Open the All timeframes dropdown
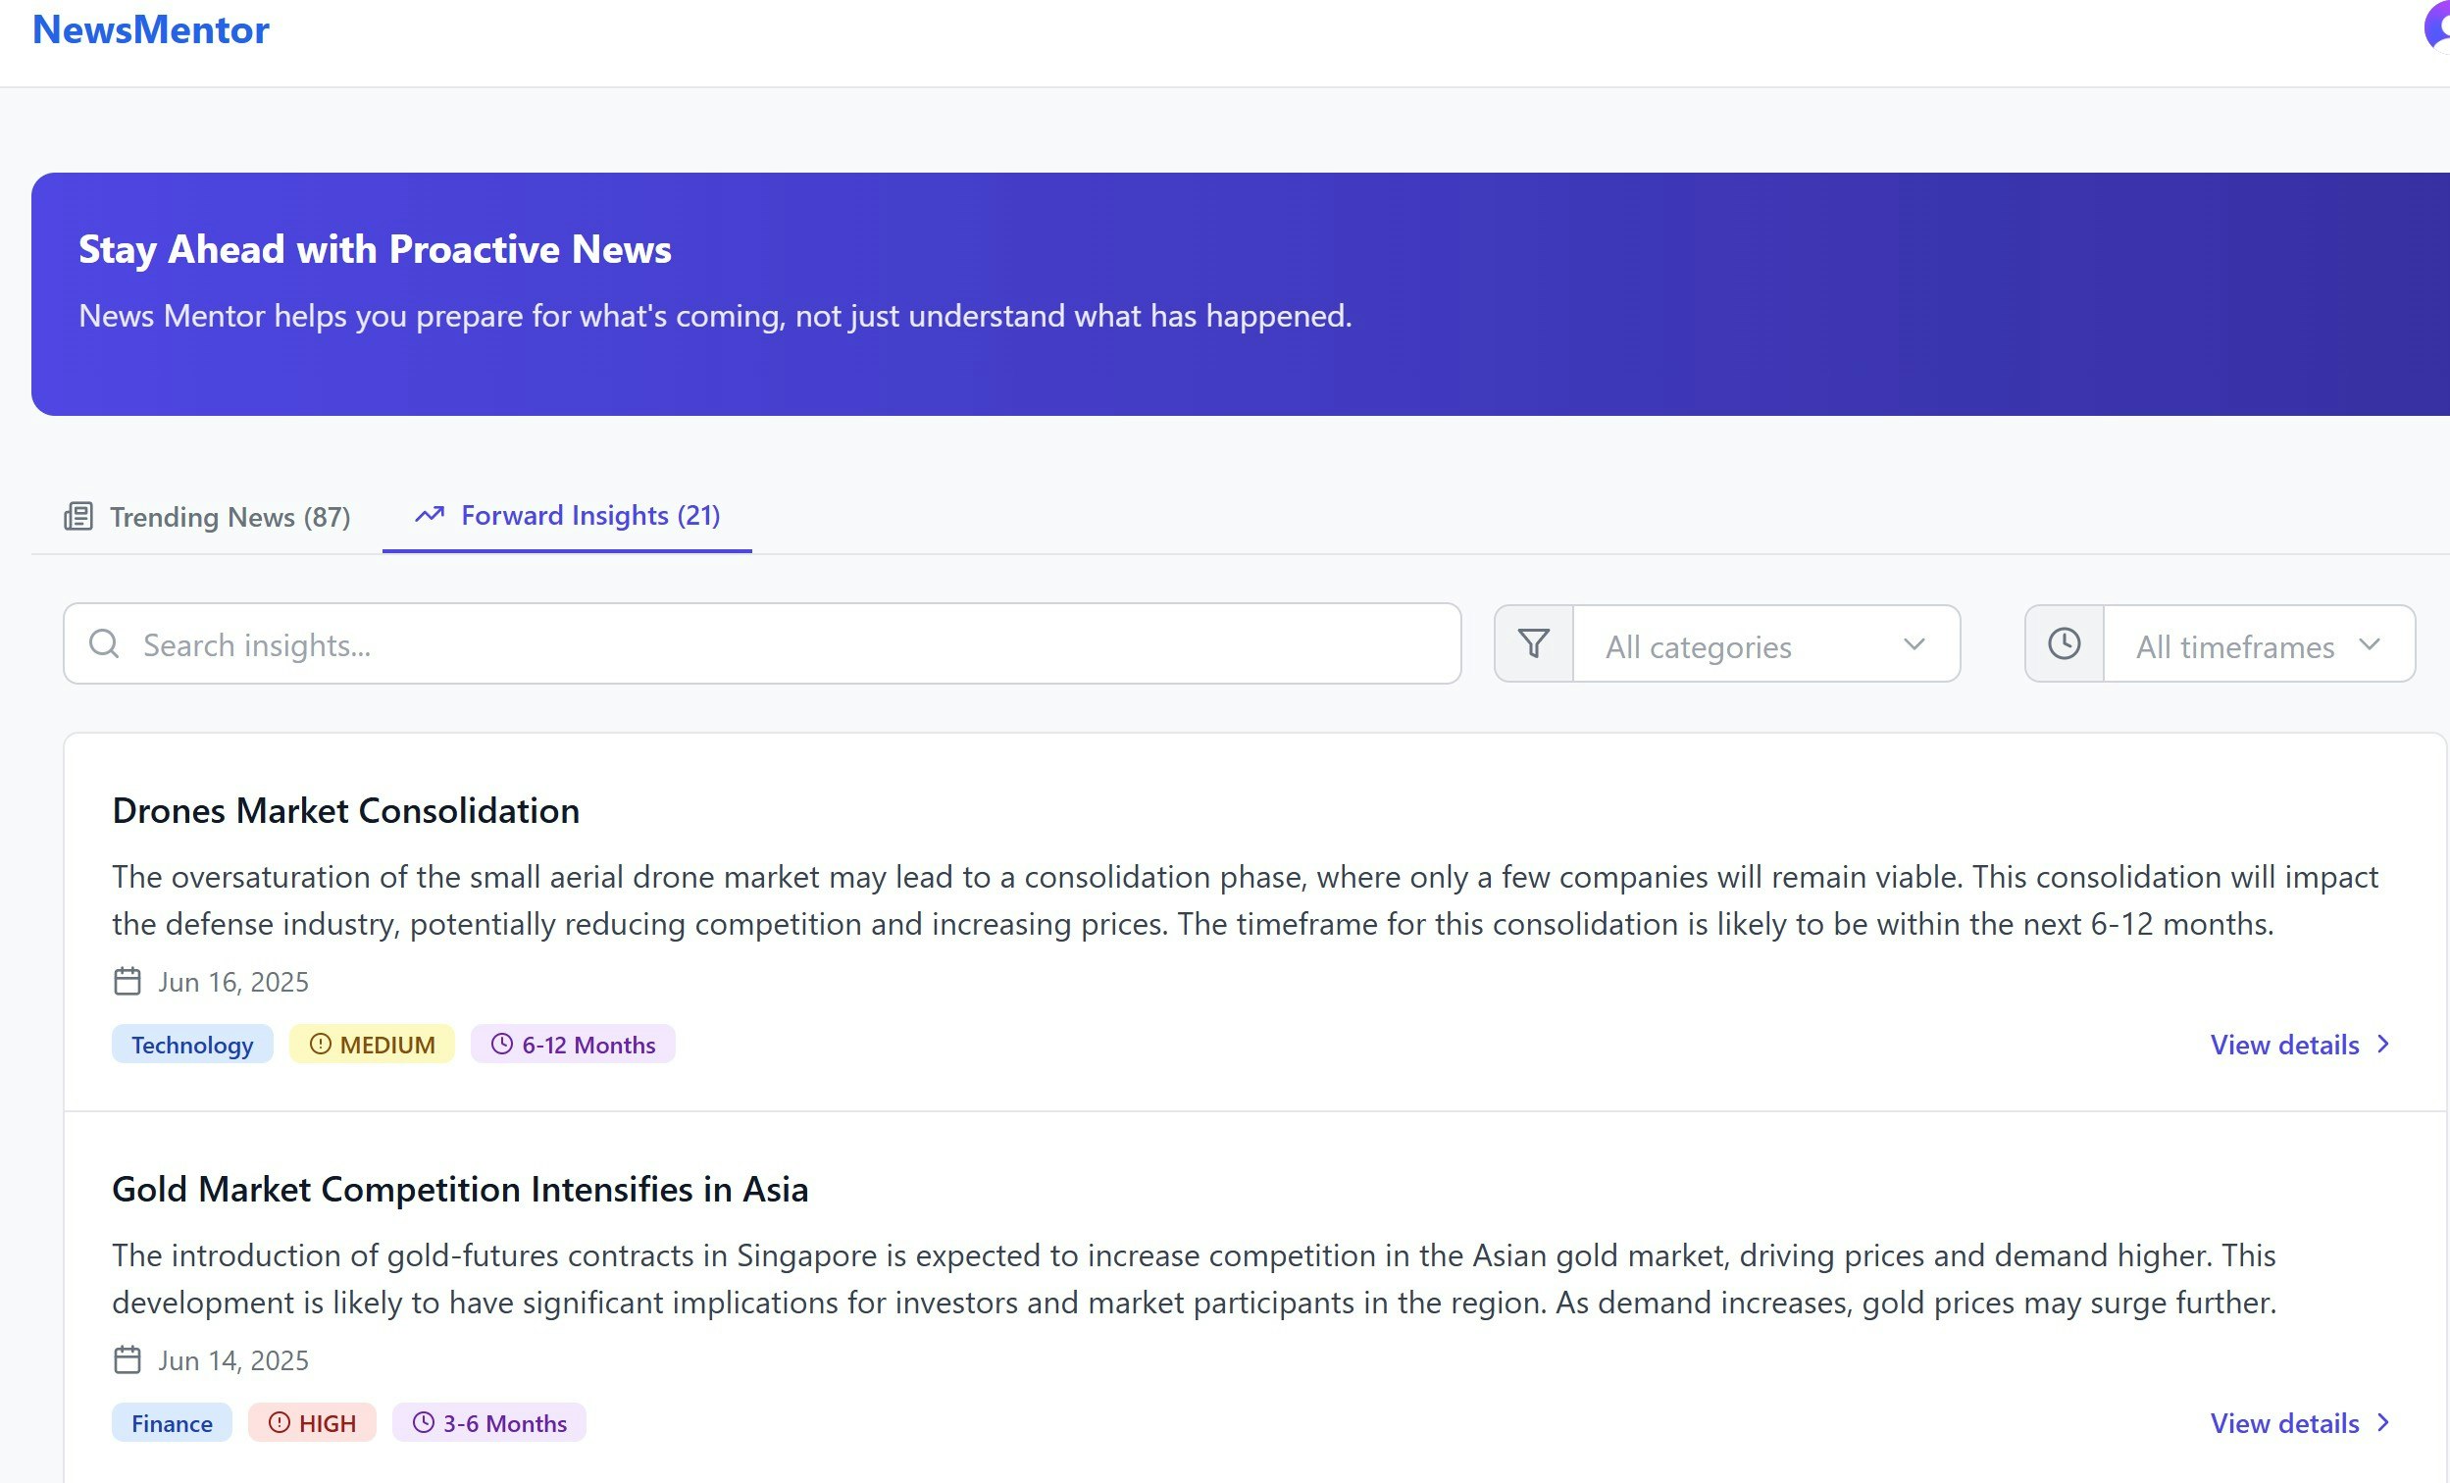Viewport: 2450px width, 1483px height. pos(2257,644)
